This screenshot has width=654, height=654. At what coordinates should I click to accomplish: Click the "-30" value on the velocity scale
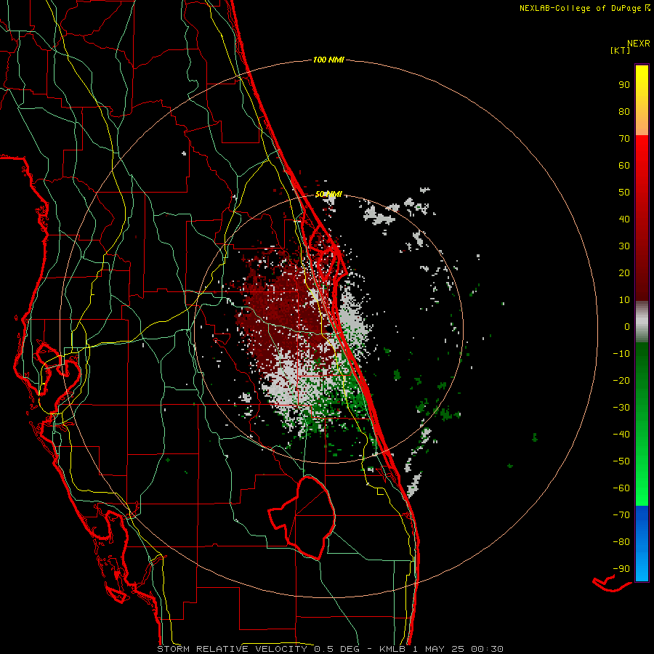point(621,408)
